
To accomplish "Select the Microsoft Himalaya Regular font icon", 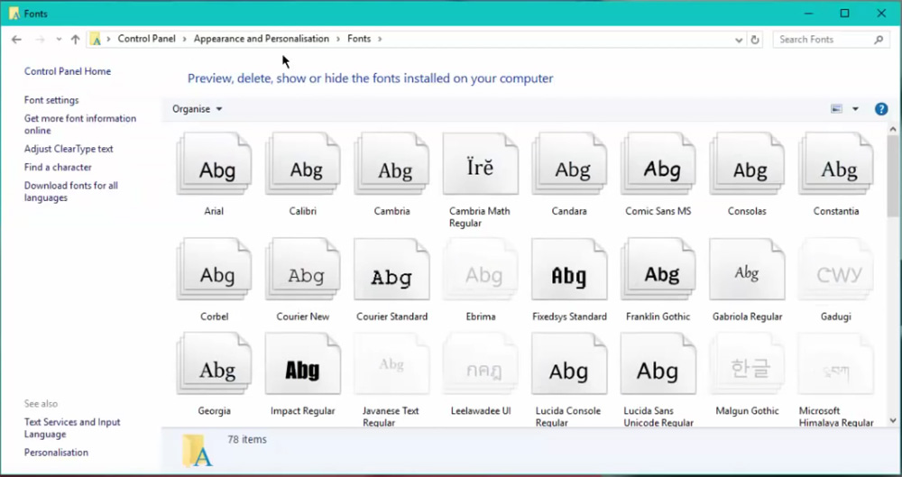I will coord(836,363).
